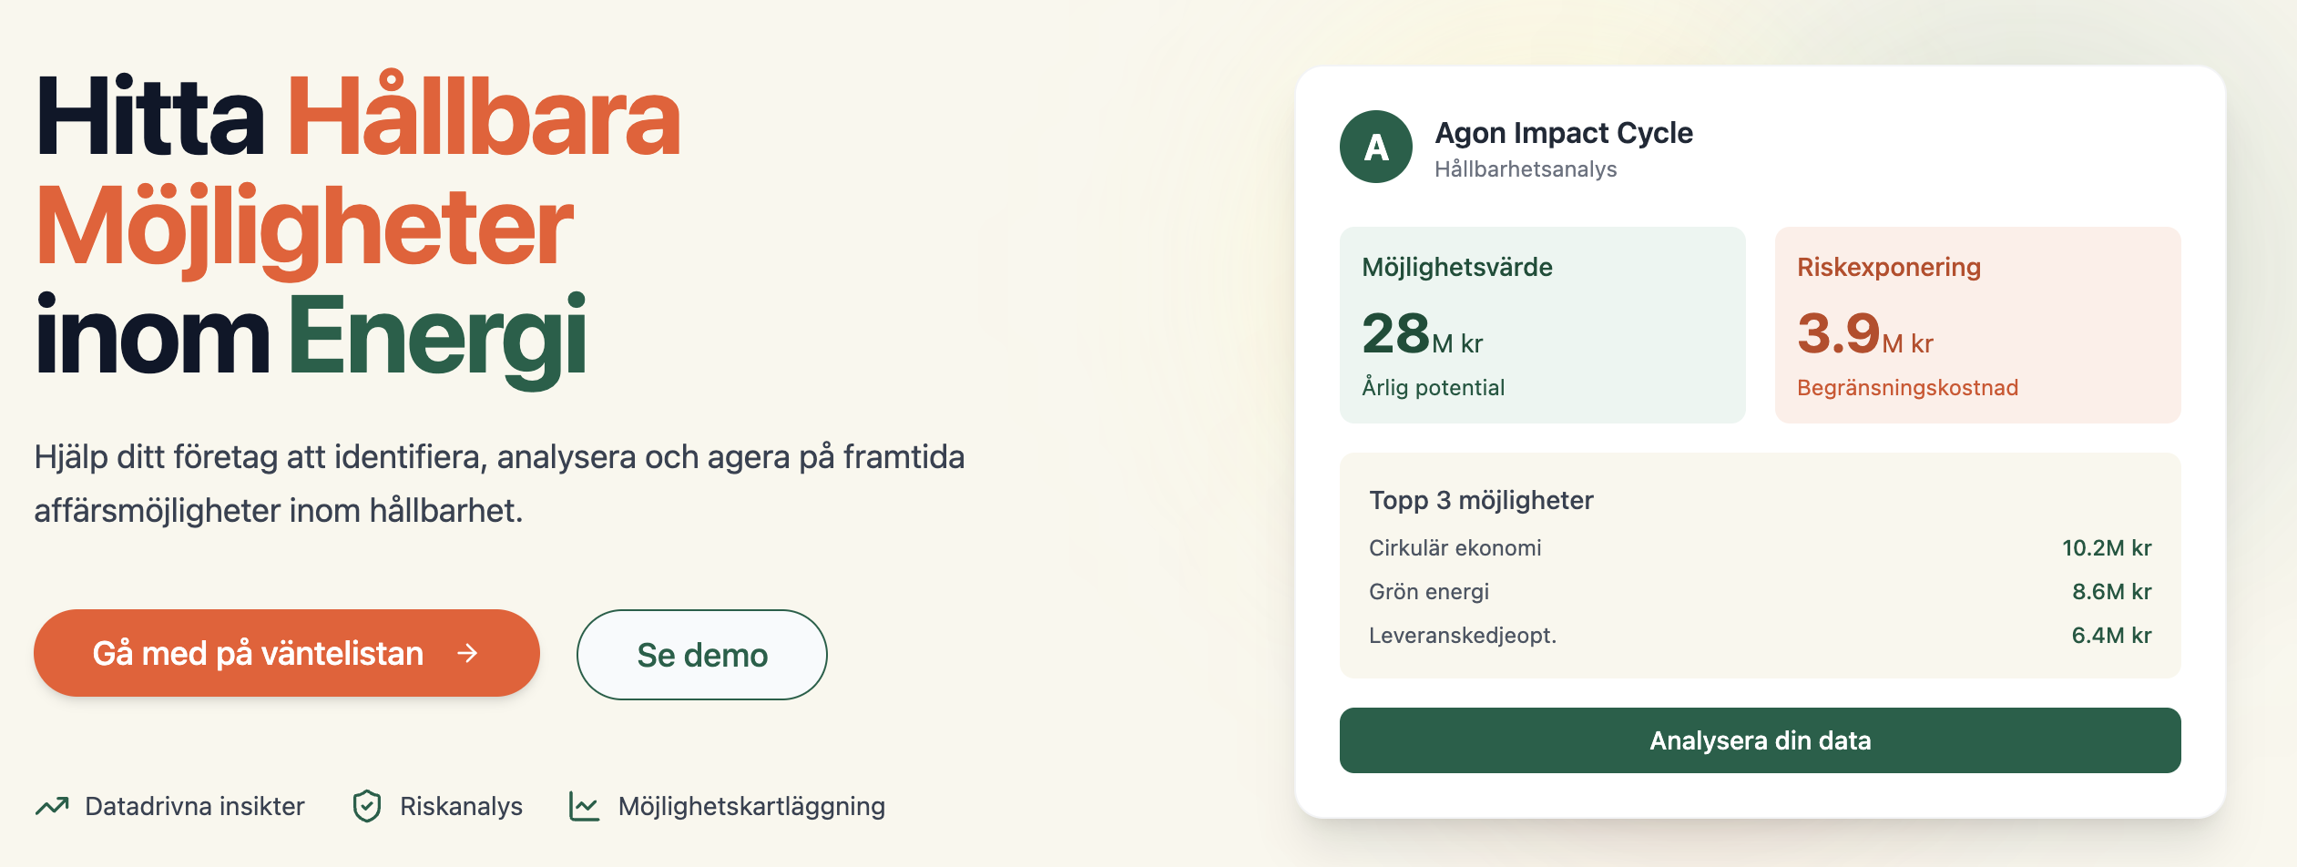Click the Topp 3 möjligheter heading
Image resolution: width=2297 pixels, height=867 pixels.
tap(1481, 500)
